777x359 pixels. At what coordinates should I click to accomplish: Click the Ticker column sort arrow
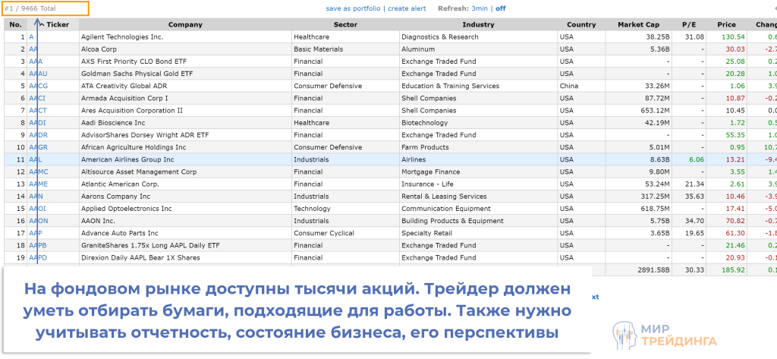(x=42, y=24)
